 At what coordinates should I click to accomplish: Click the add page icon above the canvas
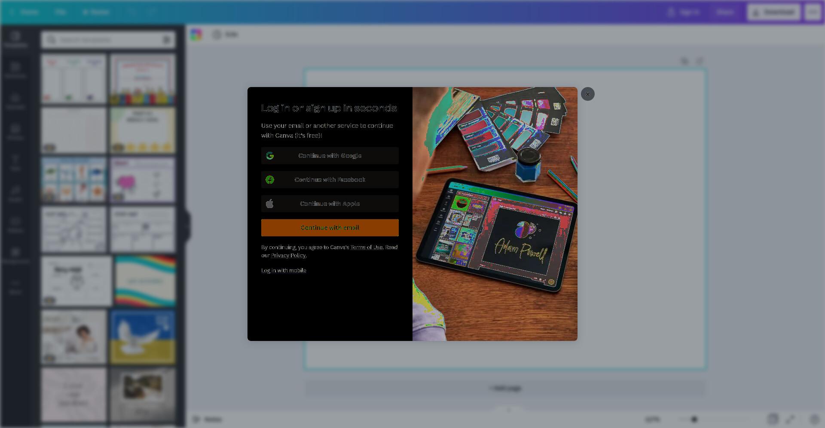pos(700,61)
